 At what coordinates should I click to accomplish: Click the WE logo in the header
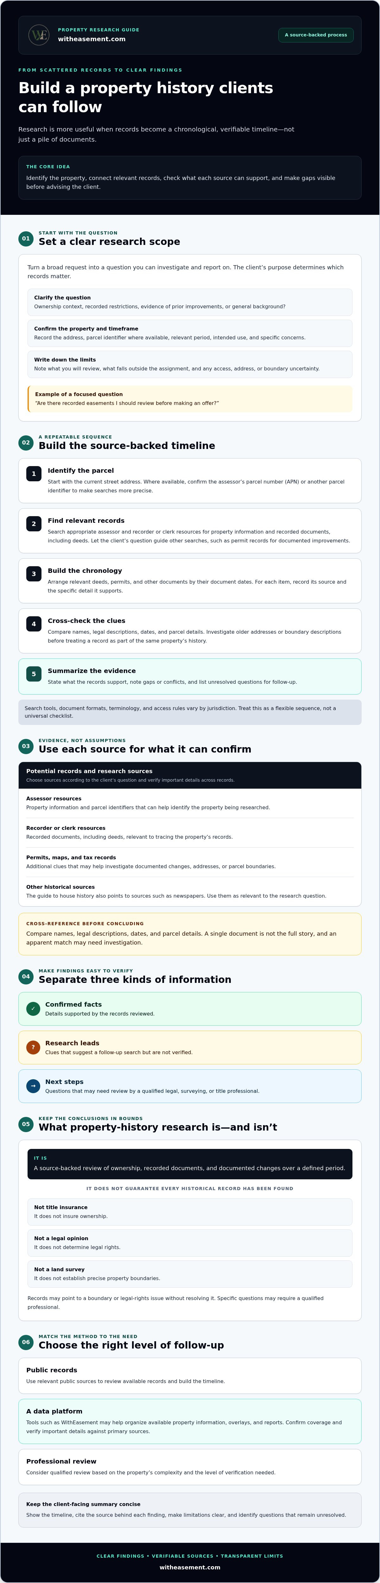[x=39, y=35]
